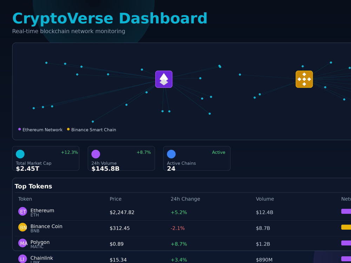Click the Top Tokens section heading
Image resolution: width=351 pixels, height=263 pixels.
tap(33, 186)
